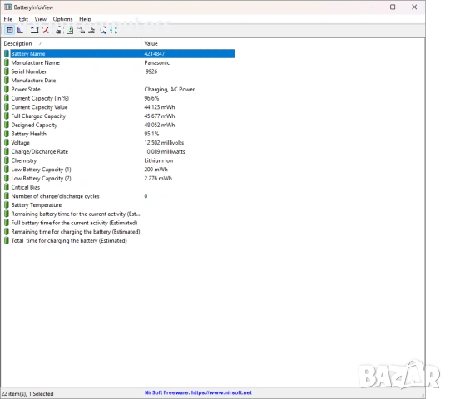Viewport: 450px width, 399px height.
Task: Open the View menu
Action: point(41,19)
